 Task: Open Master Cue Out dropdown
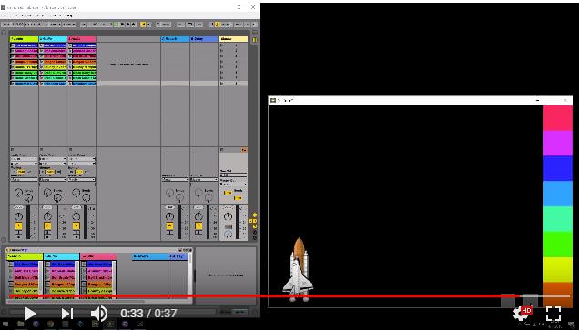(x=233, y=175)
